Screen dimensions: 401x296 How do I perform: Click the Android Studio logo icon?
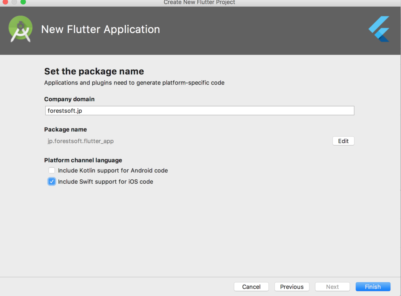(x=20, y=29)
